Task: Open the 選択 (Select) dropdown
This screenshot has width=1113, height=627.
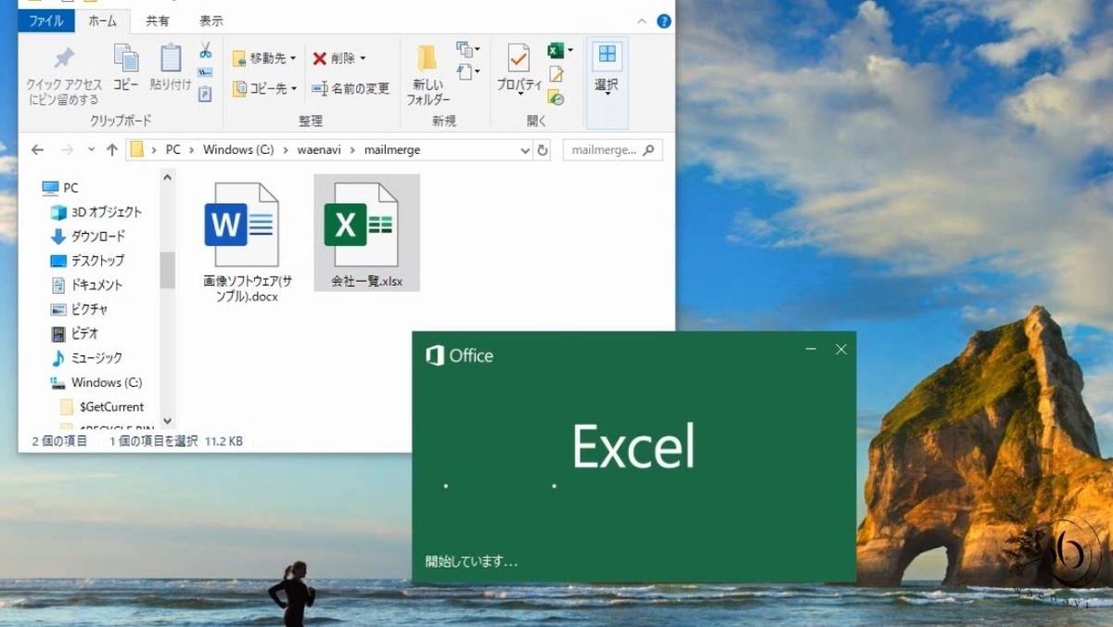Action: pos(606,74)
